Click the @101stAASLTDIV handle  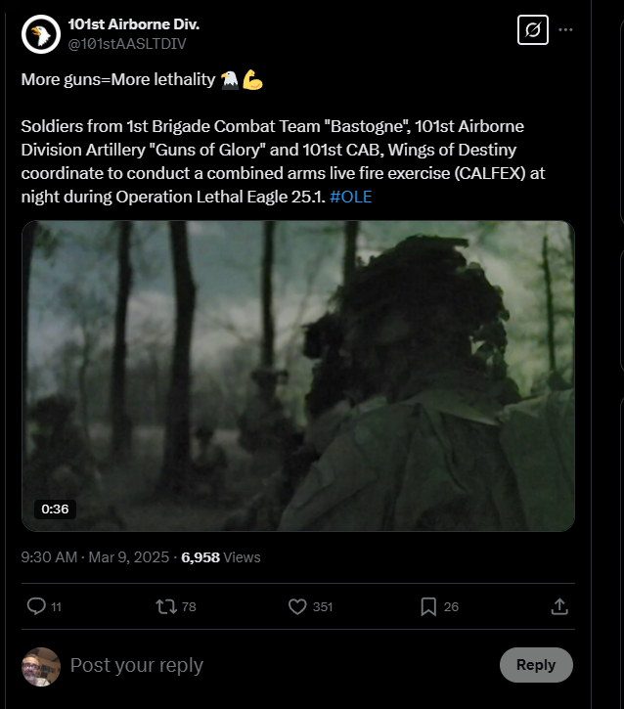tap(127, 44)
